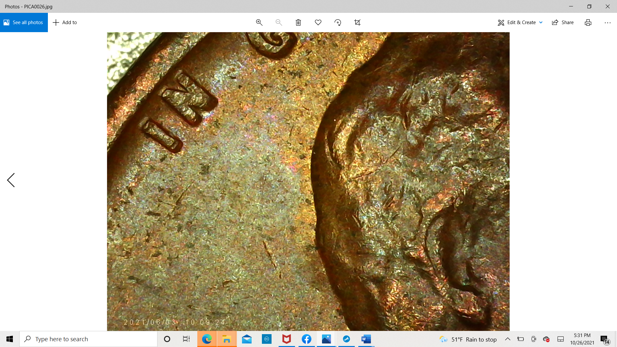Open the notification center icon

click(x=604, y=339)
